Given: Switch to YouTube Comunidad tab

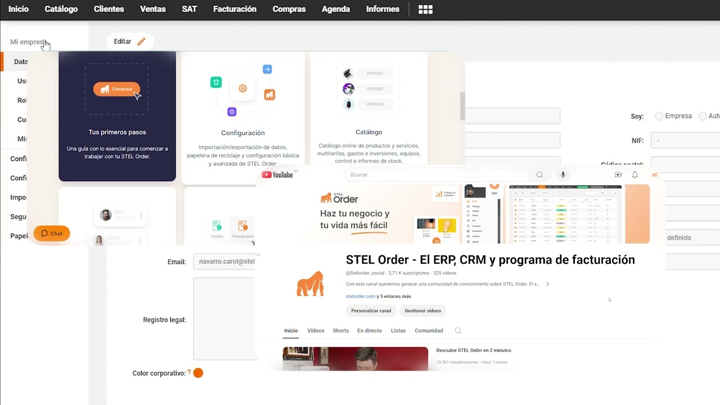Looking at the screenshot, I should point(429,331).
